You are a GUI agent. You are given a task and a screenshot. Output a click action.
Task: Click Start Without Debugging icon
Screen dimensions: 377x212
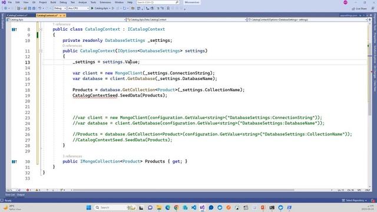113,8
